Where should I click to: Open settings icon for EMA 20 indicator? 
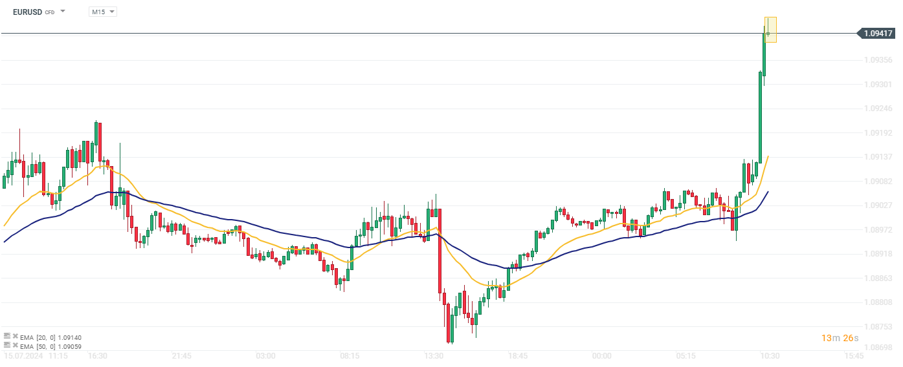point(7,337)
